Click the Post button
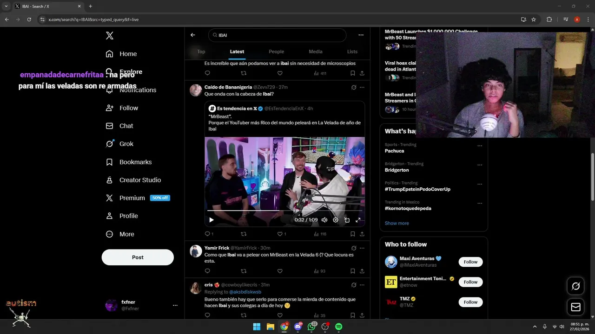The height and width of the screenshot is (334, 595). click(x=138, y=257)
